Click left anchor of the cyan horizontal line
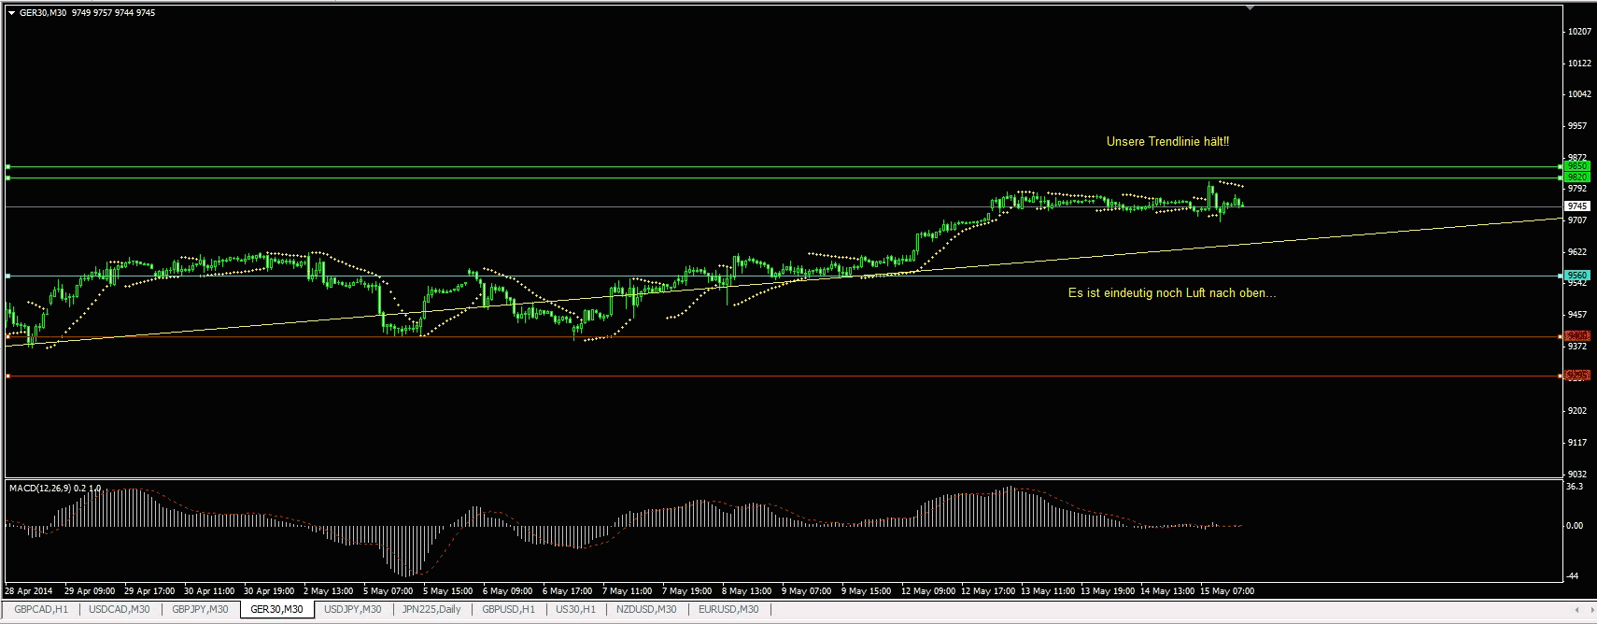Image resolution: width=1597 pixels, height=624 pixels. (7, 276)
